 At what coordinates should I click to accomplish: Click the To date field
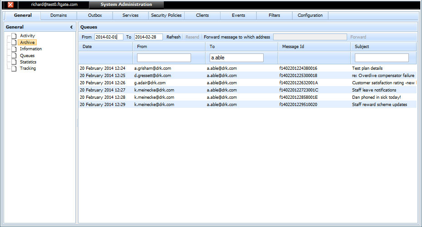[148, 37]
